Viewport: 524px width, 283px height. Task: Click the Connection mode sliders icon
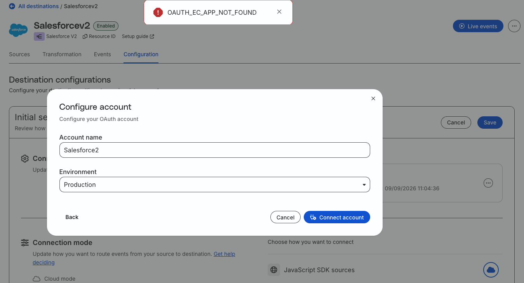[x=25, y=243]
